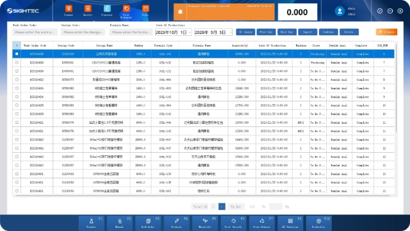Image resolution: width=410 pixels, height=231 pixels.
Task: Open the end date picker showing 2026年 5月 5日
Action: (213, 32)
